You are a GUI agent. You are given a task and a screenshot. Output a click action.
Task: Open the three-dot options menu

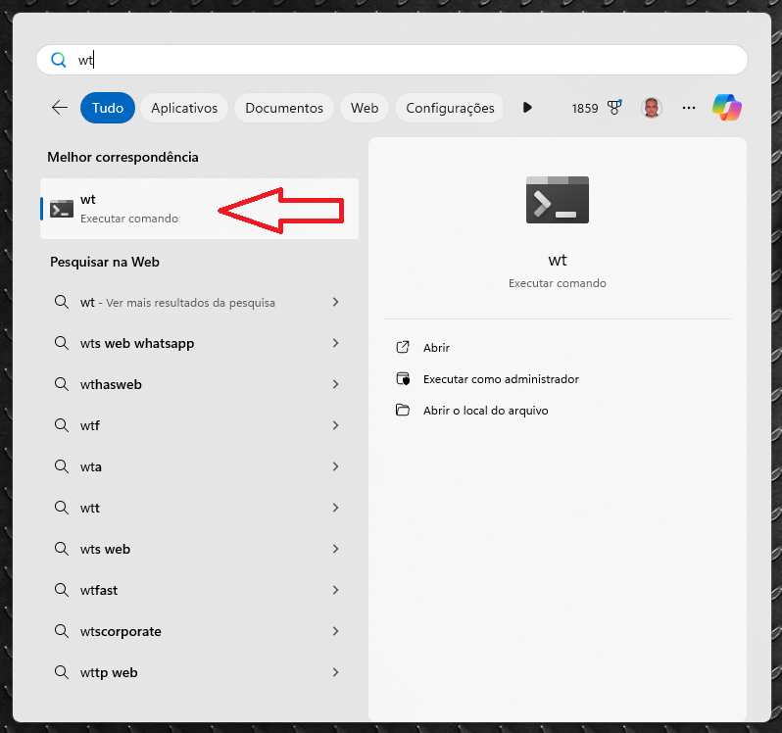pos(689,108)
